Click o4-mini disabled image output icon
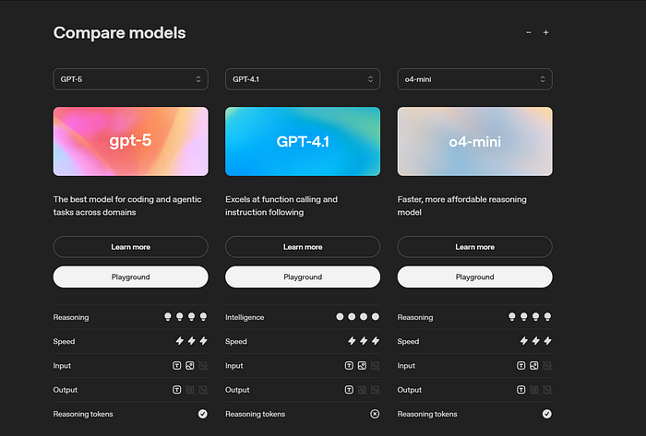Screen dimensions: 646x436 (x=534, y=390)
